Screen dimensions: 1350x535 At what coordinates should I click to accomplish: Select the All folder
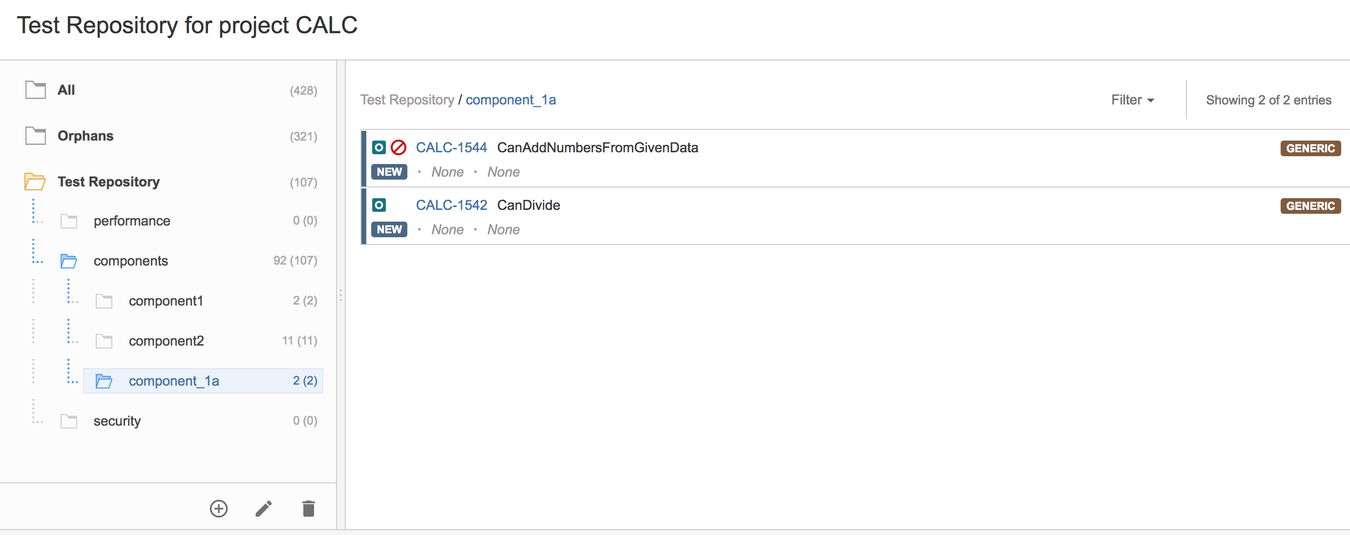tap(66, 90)
